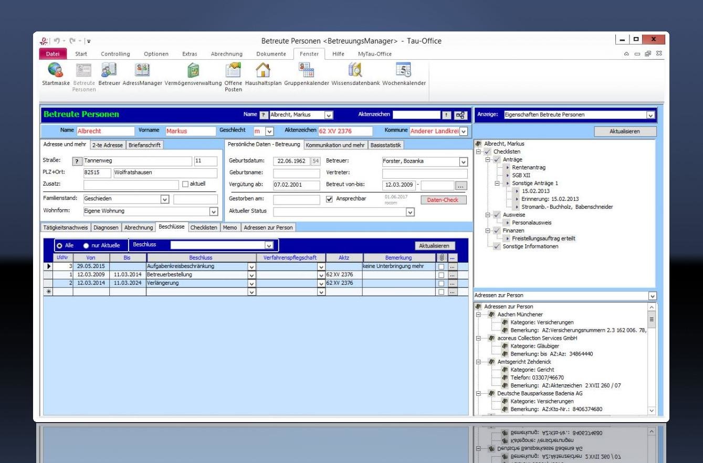Launch the AdressManager icon
703x463 pixels.
point(142,70)
